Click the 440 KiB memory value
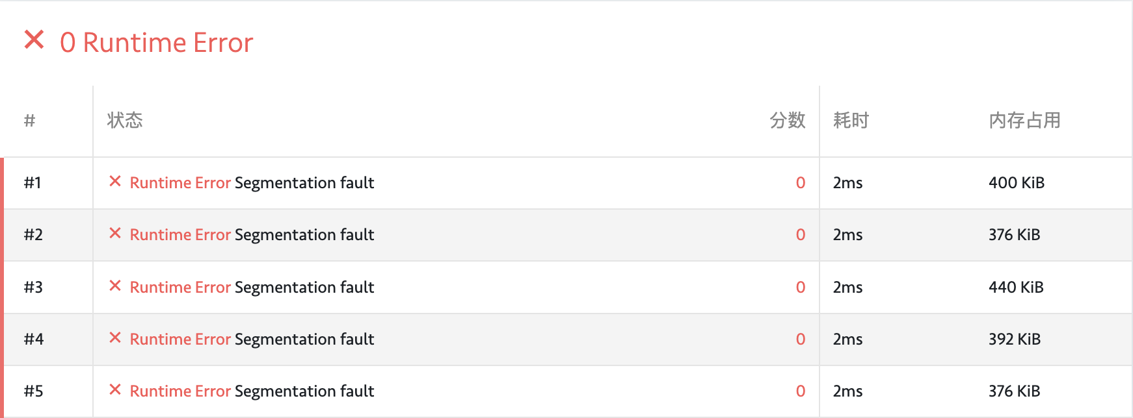 point(1016,287)
